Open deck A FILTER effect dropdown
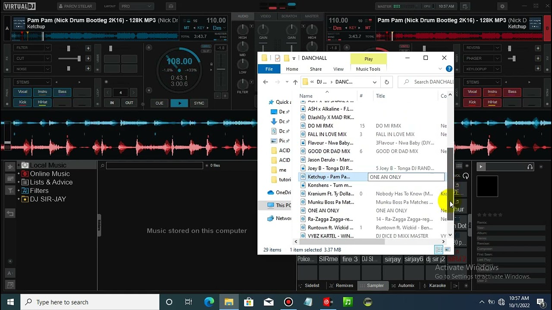The height and width of the screenshot is (310, 552). (x=32, y=48)
